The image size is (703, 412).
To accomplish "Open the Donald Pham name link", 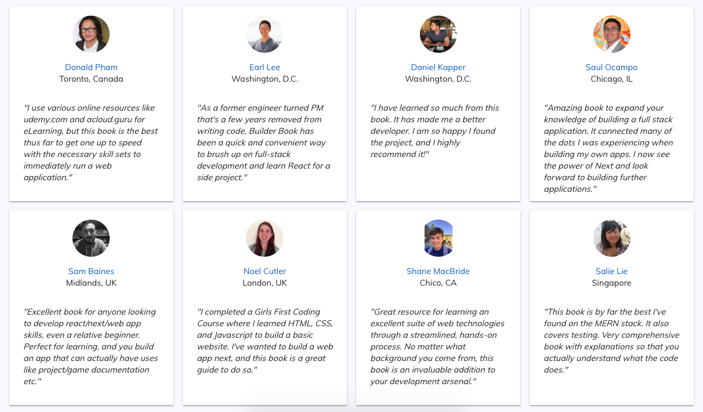I will pos(91,67).
